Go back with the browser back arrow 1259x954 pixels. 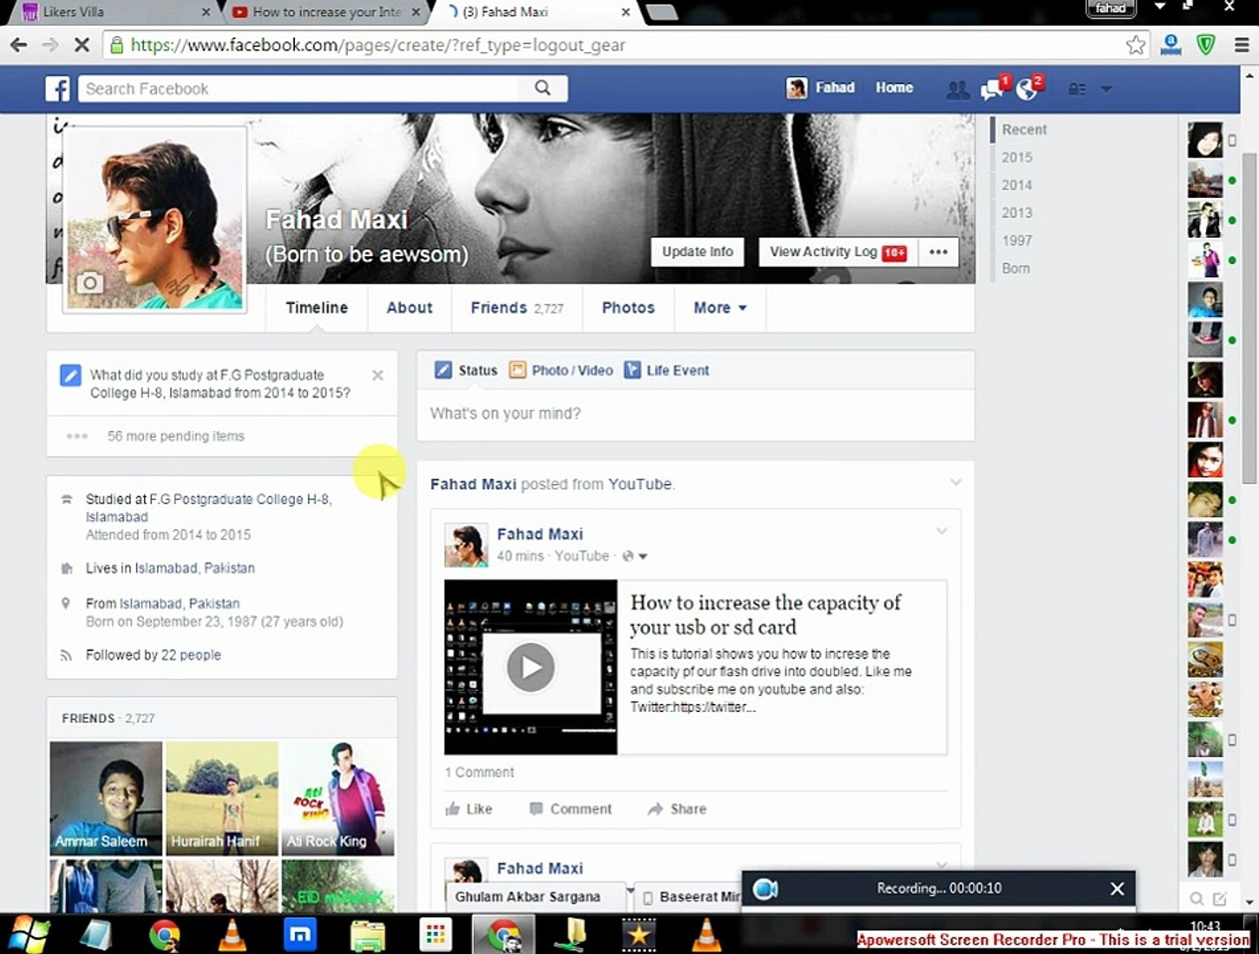click(19, 45)
